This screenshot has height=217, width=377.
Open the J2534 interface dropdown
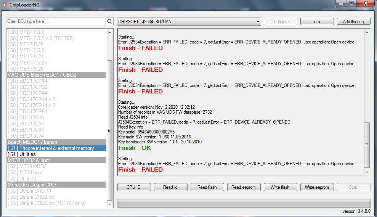point(189,22)
